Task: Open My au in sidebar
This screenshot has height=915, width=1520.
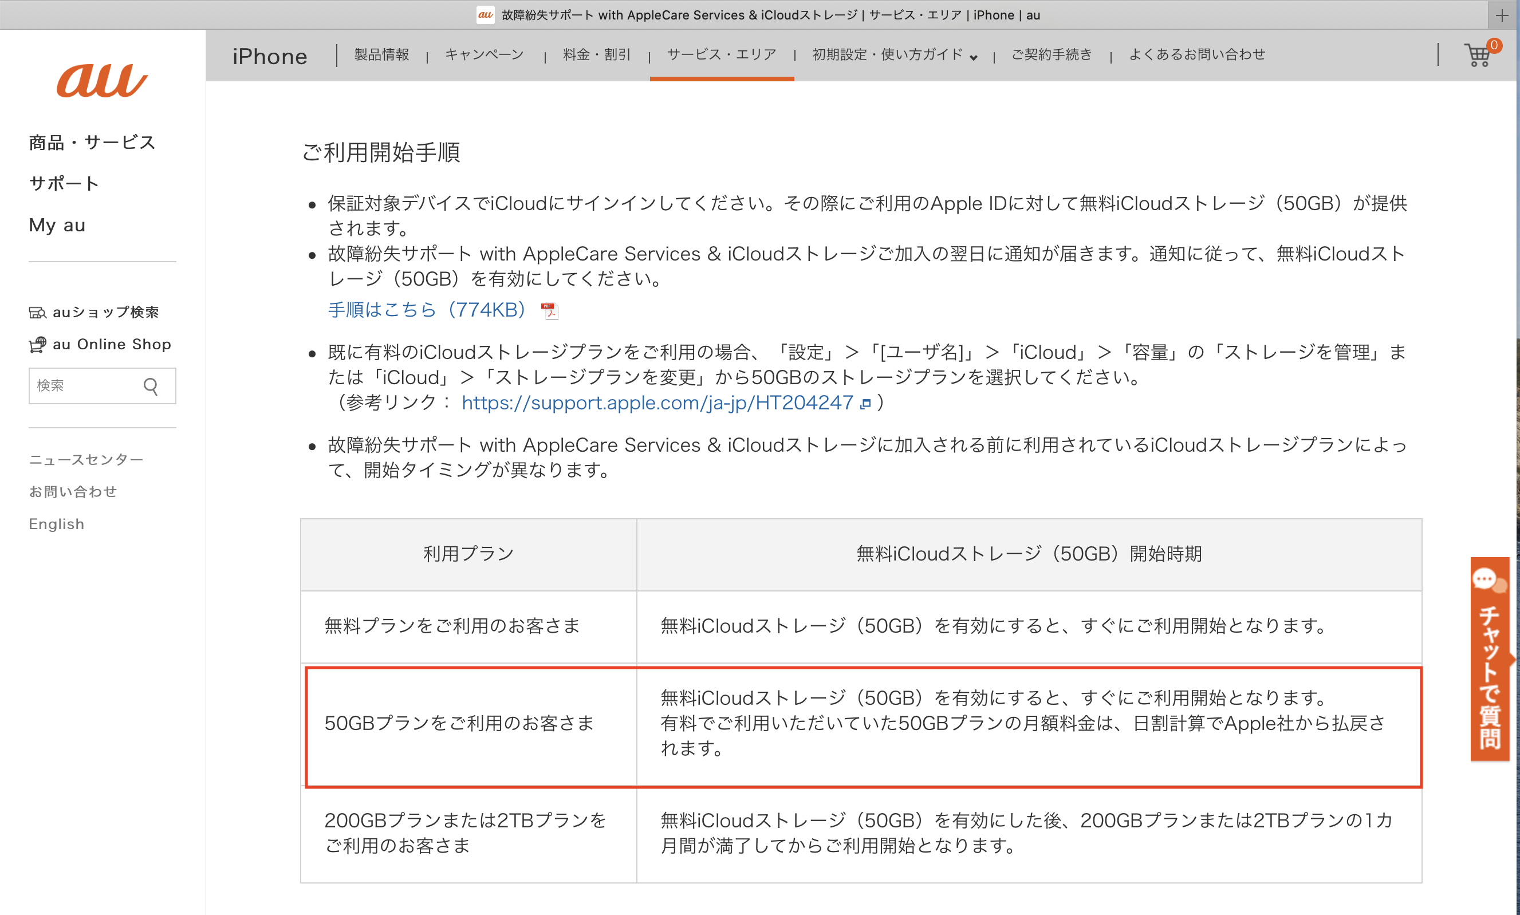Action: click(x=57, y=225)
